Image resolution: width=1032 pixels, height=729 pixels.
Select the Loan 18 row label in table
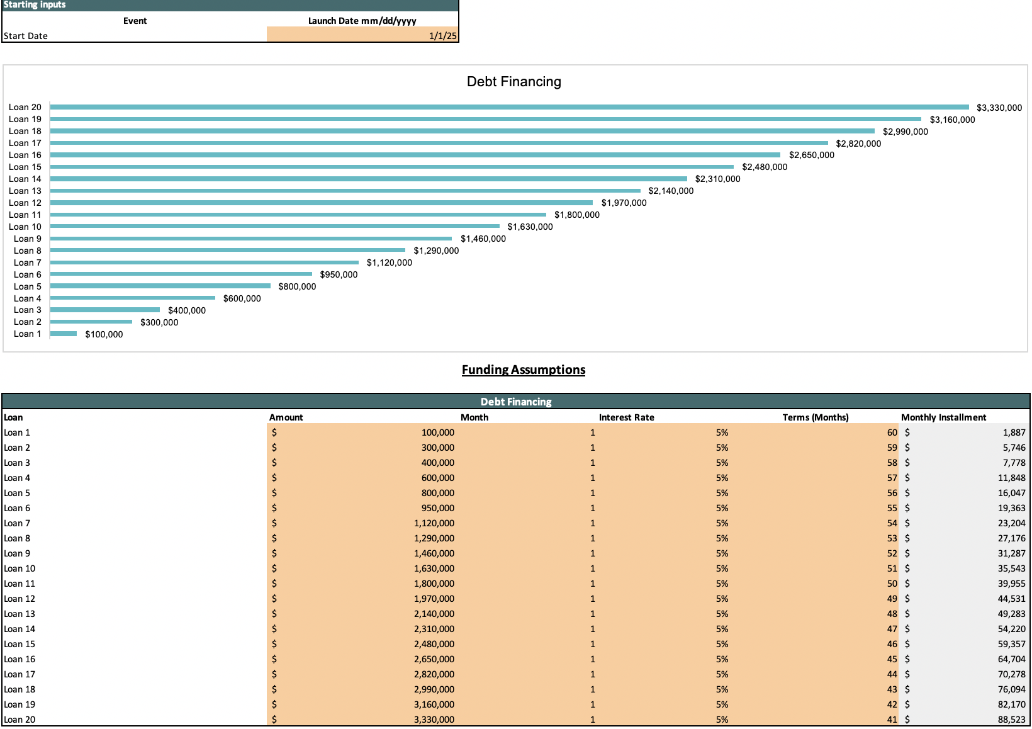(x=20, y=689)
